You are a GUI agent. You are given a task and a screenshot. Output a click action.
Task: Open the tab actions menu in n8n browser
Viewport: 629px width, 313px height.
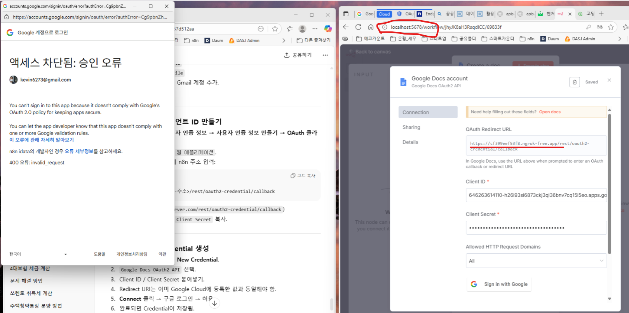(346, 14)
